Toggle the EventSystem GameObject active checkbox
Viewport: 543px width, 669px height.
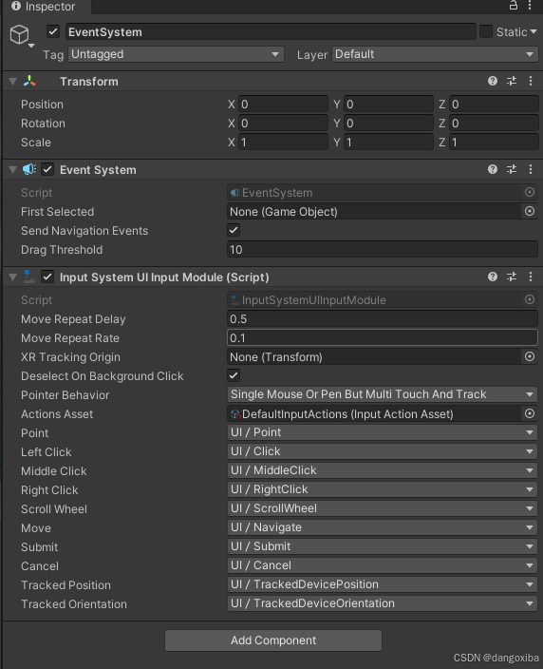tap(53, 31)
